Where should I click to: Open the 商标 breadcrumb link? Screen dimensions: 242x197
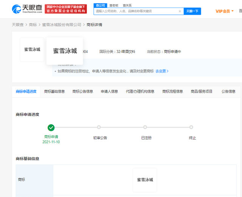(x=33, y=25)
